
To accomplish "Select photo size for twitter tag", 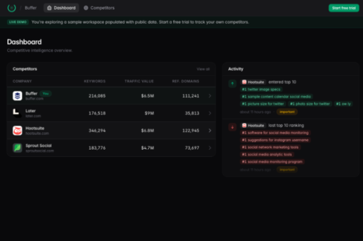I will [x=310, y=104].
